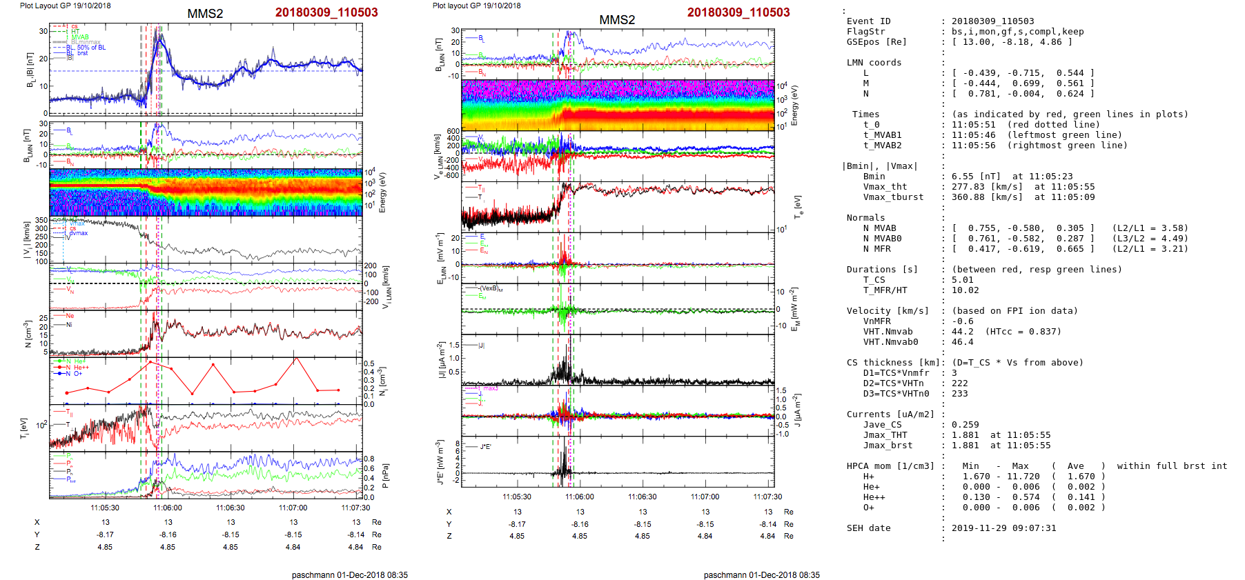Image resolution: width=1245 pixels, height=580 pixels.
Task: Click the 'Jmax_brst' row label
Action: 888,446
